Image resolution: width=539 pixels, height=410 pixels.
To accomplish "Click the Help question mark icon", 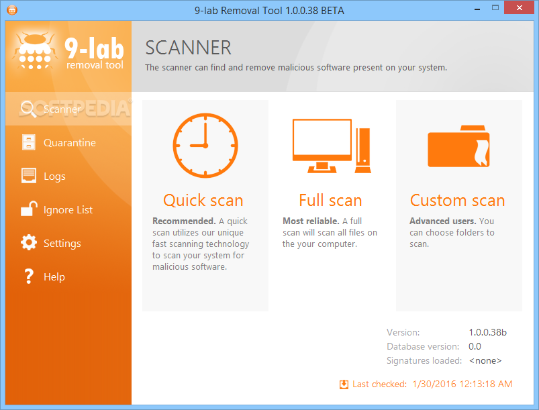I will tap(29, 276).
